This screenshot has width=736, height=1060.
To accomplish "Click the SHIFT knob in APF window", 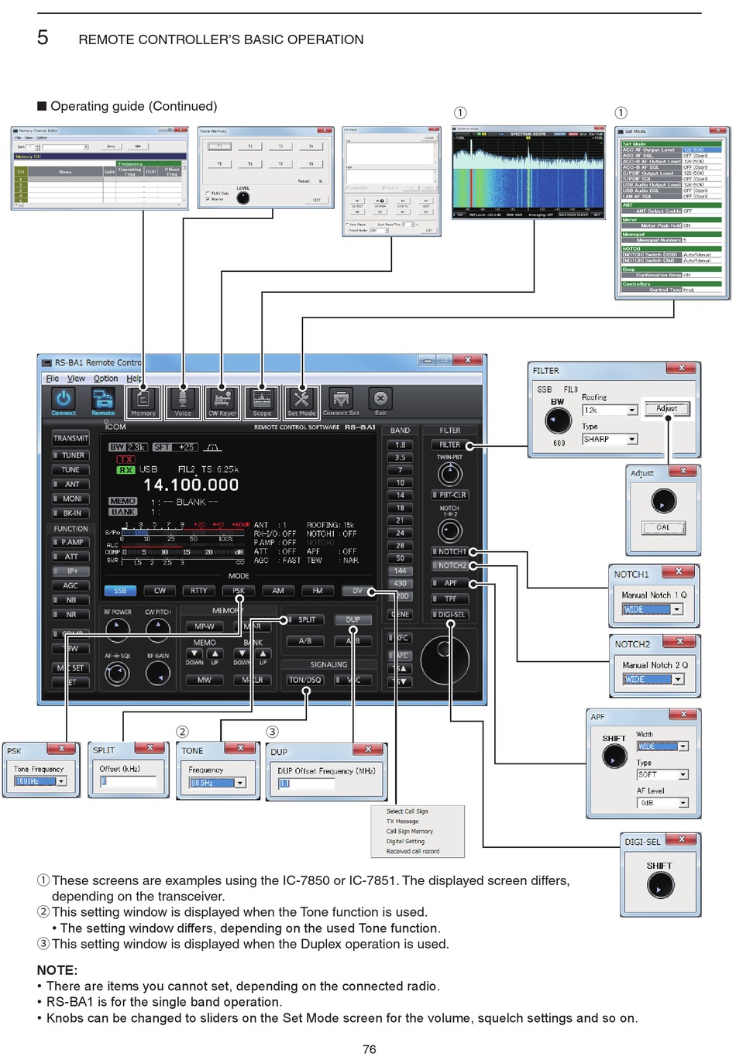I will coord(614,756).
